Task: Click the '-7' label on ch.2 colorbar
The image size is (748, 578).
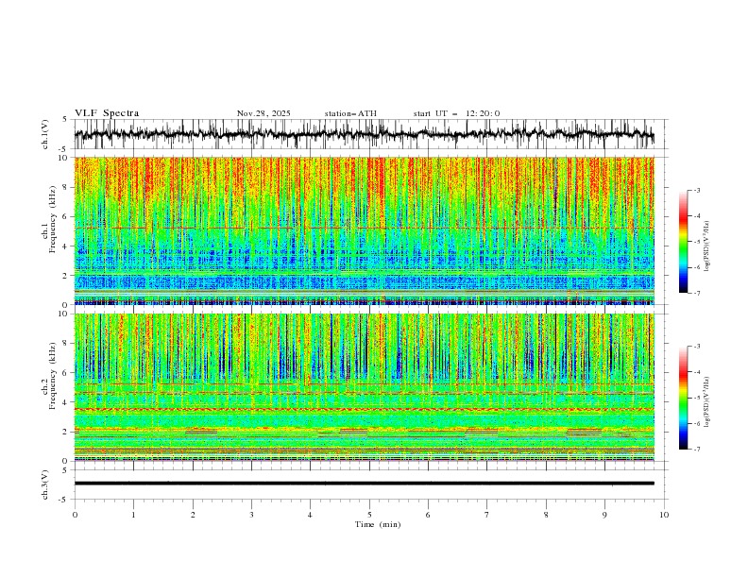Action: [x=696, y=450]
